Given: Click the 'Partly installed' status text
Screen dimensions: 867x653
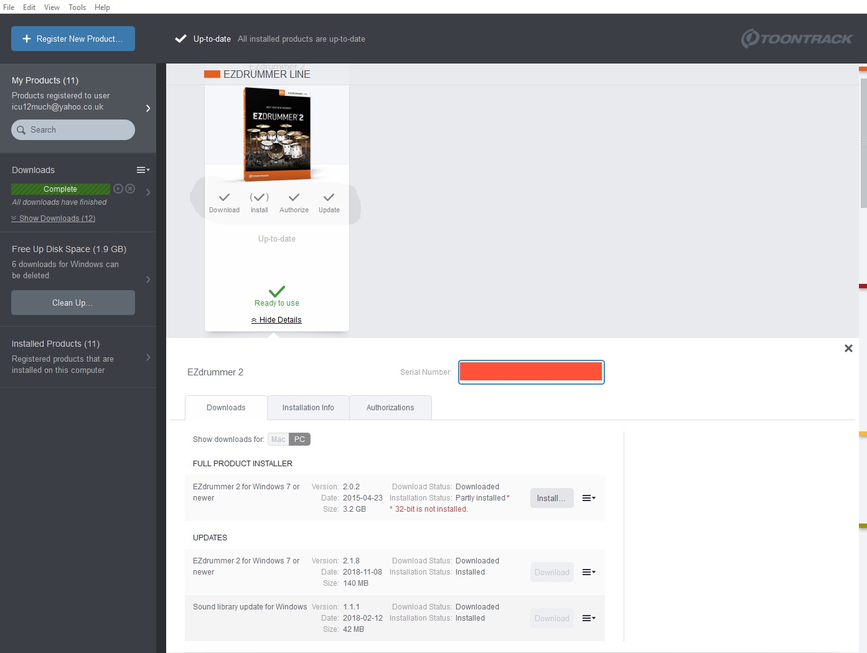Looking at the screenshot, I should tap(480, 498).
